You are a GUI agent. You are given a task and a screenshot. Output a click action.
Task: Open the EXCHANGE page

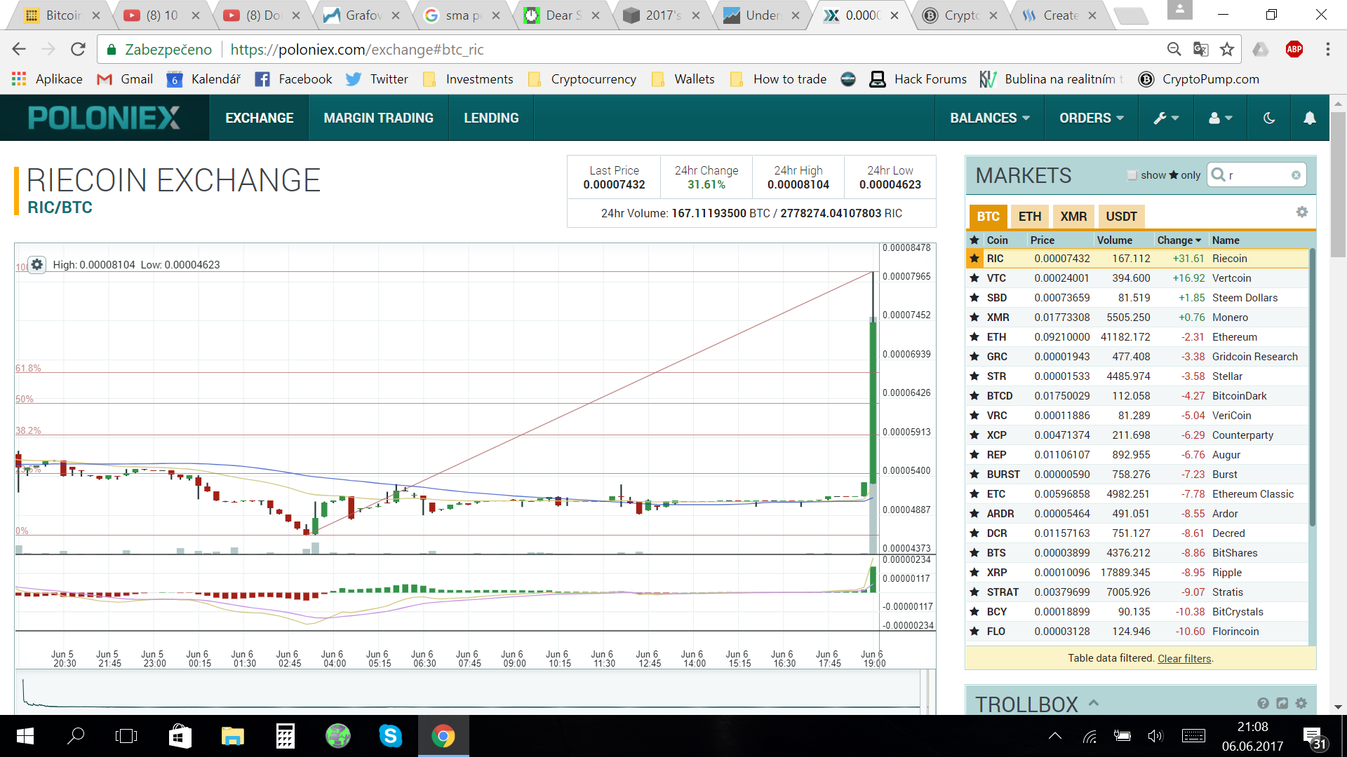tap(260, 118)
